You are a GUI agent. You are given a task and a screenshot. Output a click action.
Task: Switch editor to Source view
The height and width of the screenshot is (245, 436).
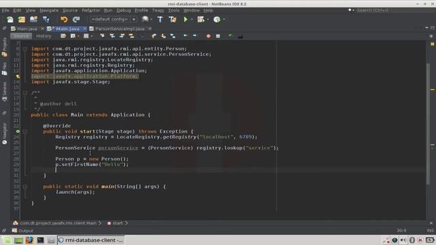point(21,36)
